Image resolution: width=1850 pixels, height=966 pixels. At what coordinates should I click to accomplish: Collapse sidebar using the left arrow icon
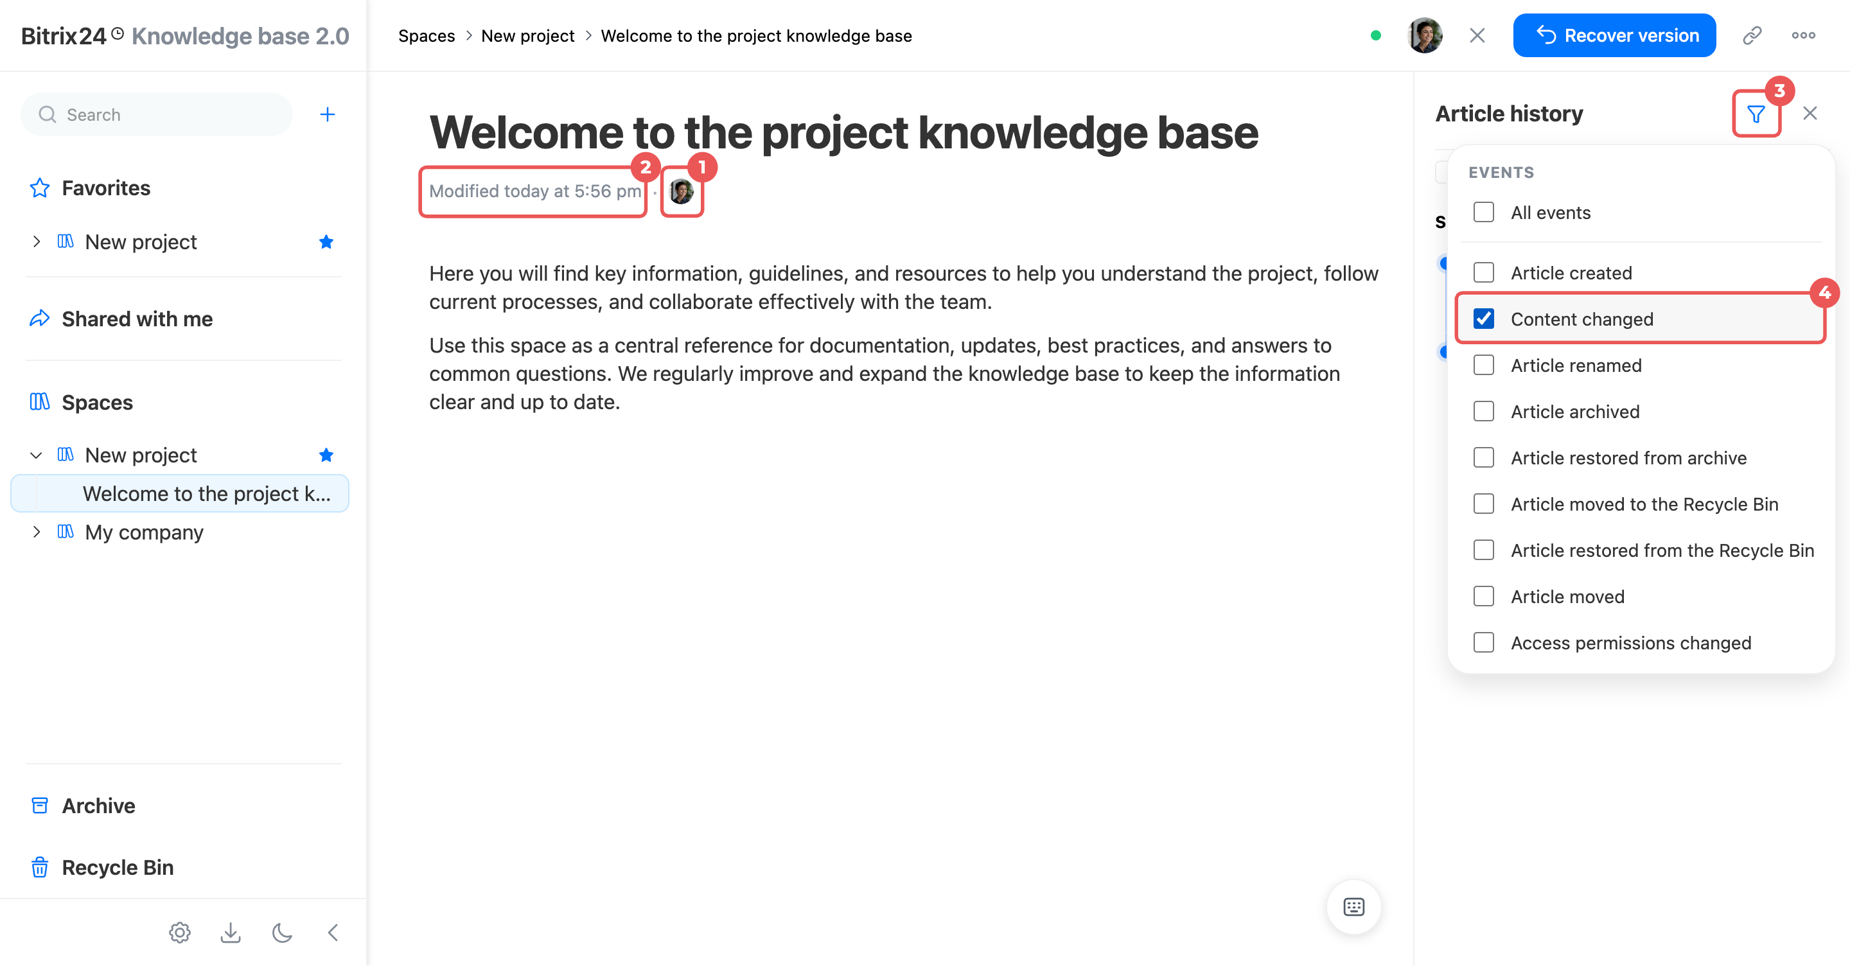[x=333, y=932]
